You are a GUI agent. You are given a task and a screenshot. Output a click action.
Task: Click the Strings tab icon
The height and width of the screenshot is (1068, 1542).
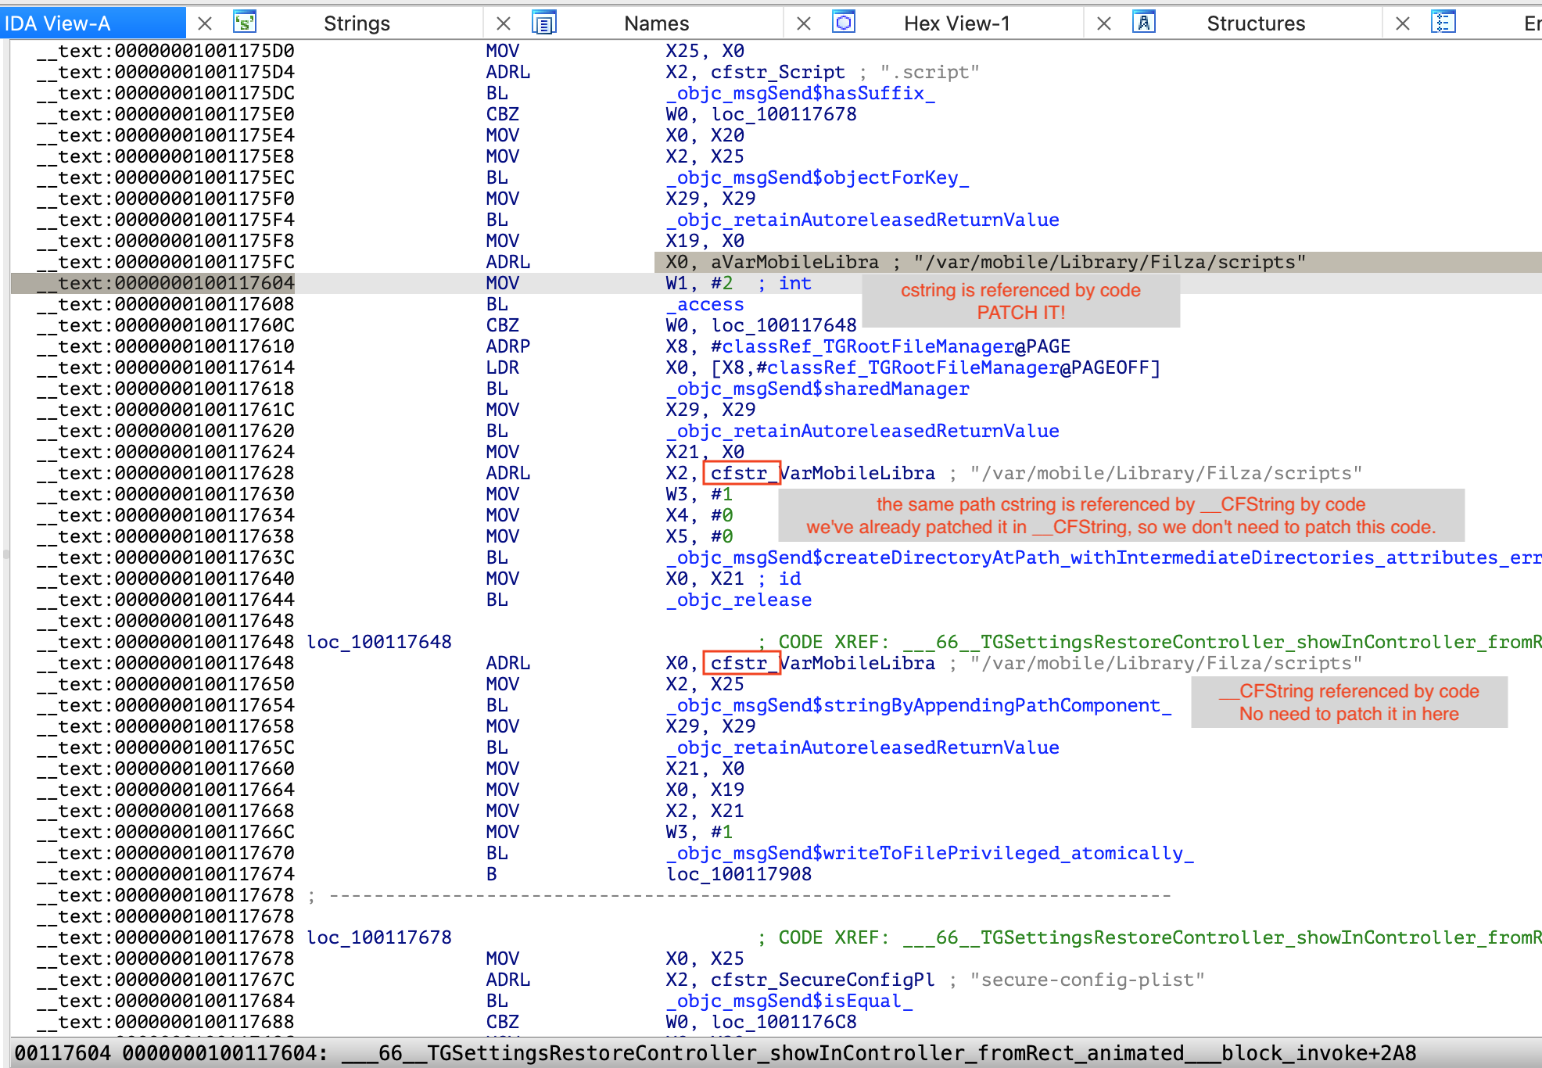click(x=245, y=23)
